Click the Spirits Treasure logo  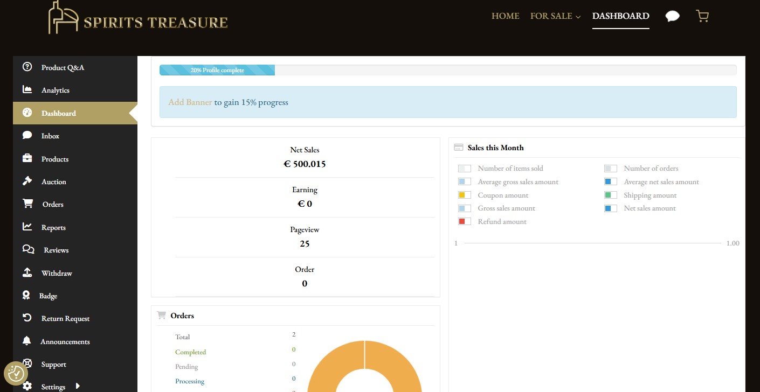(138, 18)
